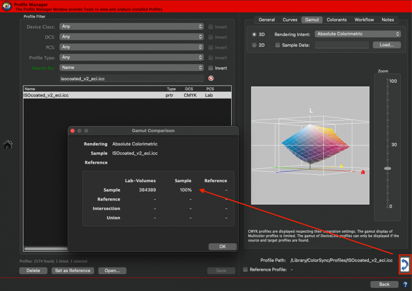Click OK in the Gamut Comparison dialog

coord(222,246)
